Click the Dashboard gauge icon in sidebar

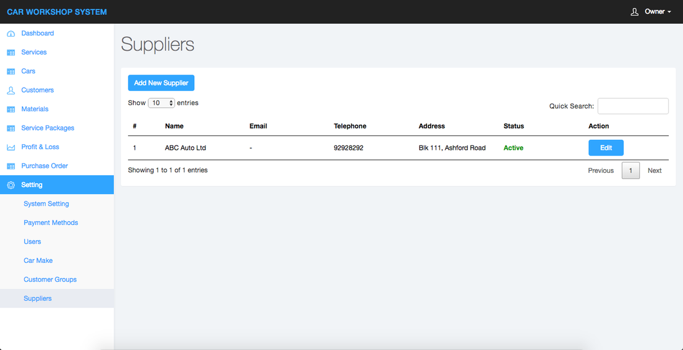11,34
